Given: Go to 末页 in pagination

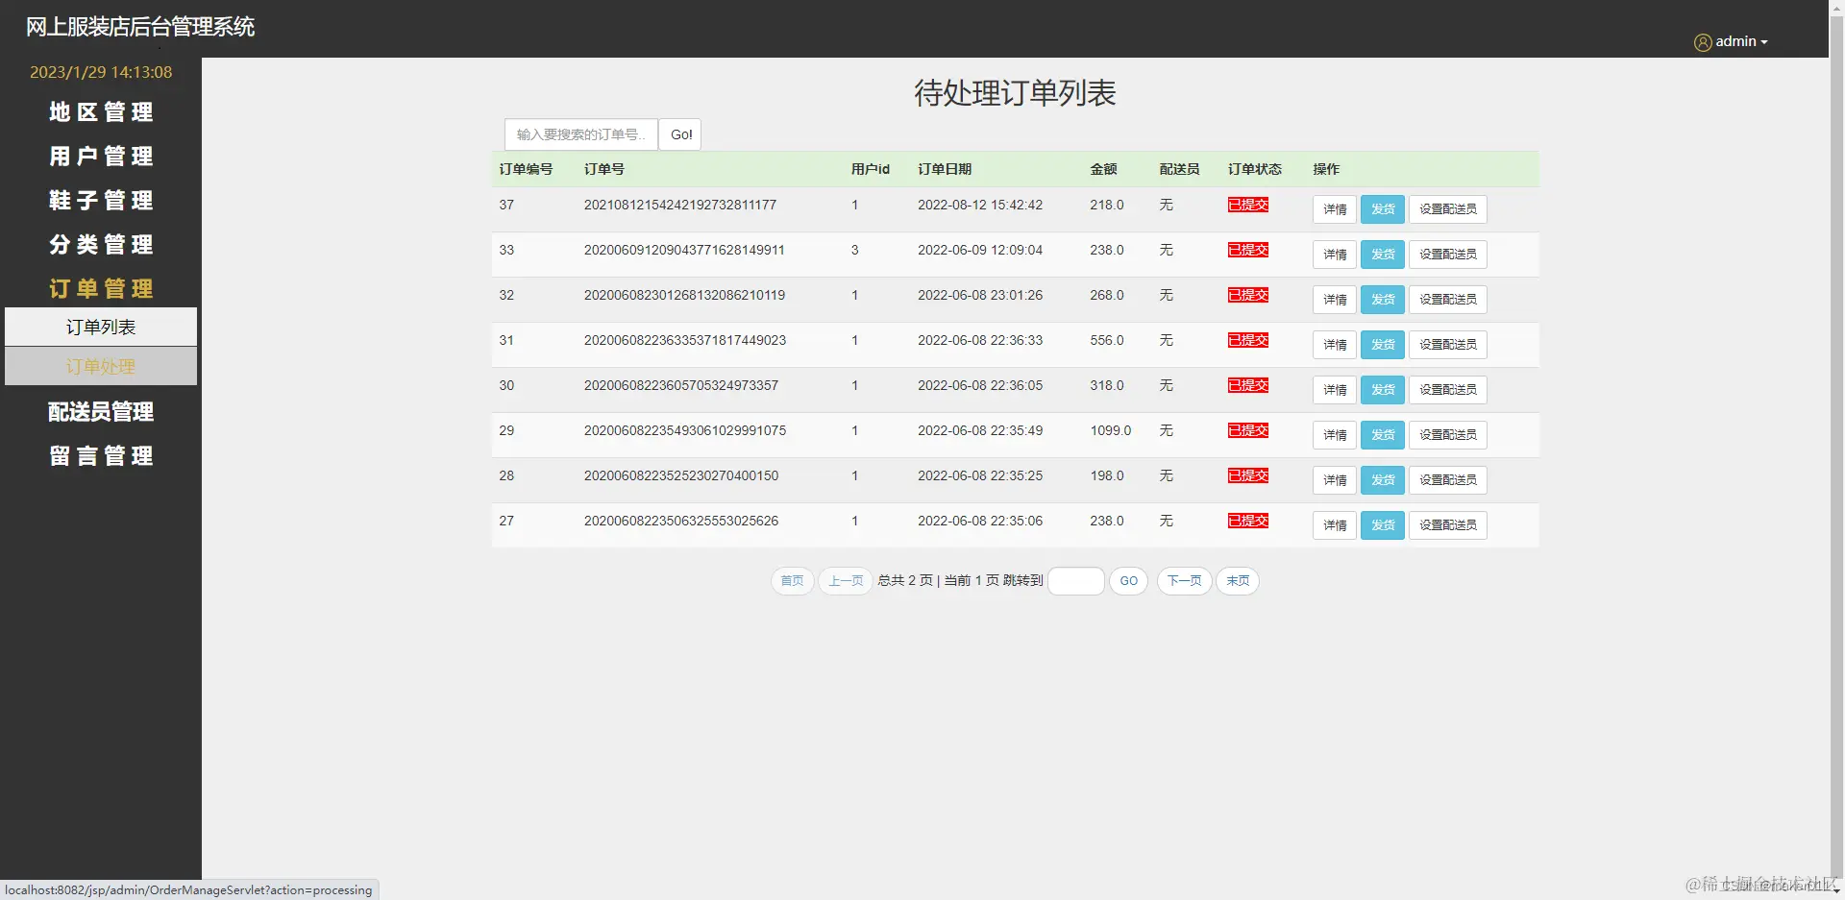Looking at the screenshot, I should (1238, 581).
